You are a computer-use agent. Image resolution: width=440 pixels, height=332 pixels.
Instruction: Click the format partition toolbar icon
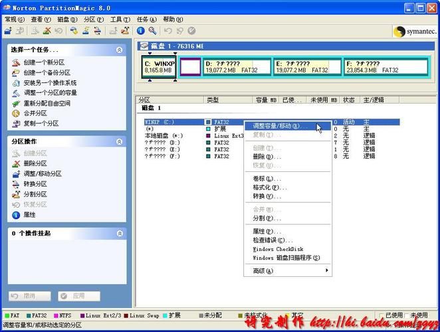pos(86,31)
